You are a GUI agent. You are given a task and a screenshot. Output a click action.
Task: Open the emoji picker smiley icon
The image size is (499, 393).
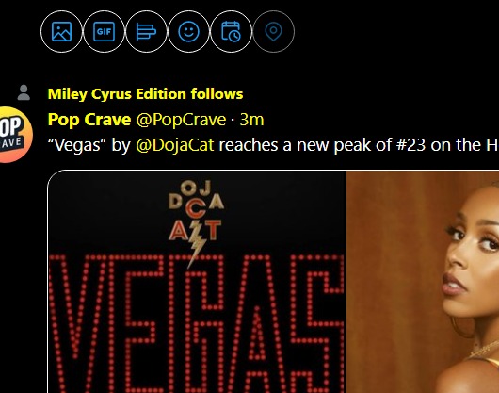[188, 31]
